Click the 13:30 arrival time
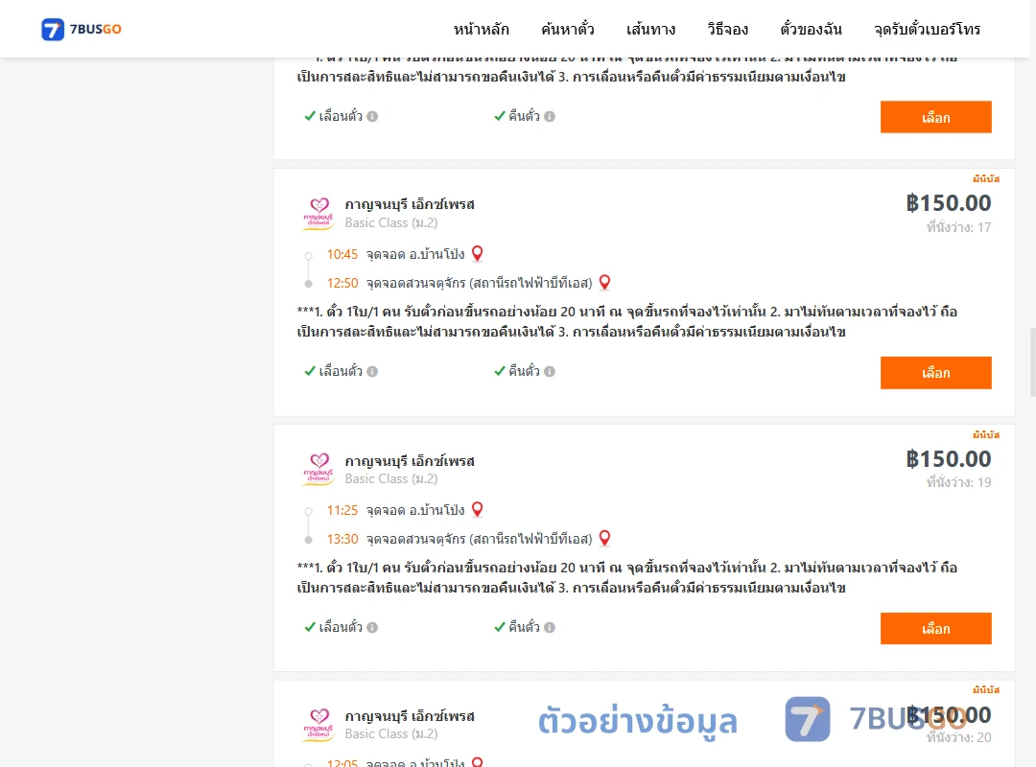Screen dimensions: 1036x767 point(342,539)
